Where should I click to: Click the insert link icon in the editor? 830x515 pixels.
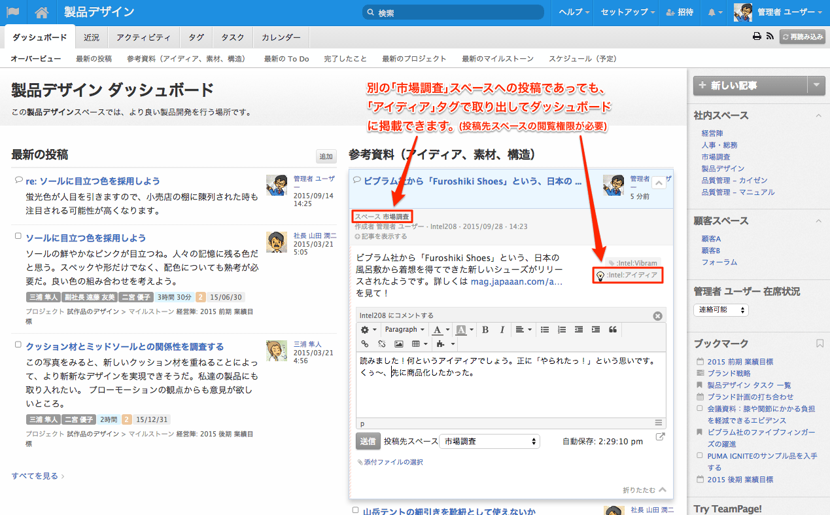click(x=365, y=344)
